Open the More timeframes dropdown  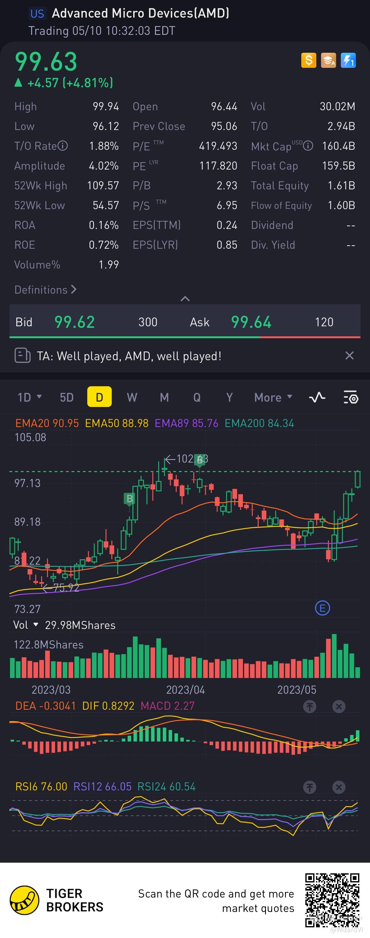click(273, 397)
